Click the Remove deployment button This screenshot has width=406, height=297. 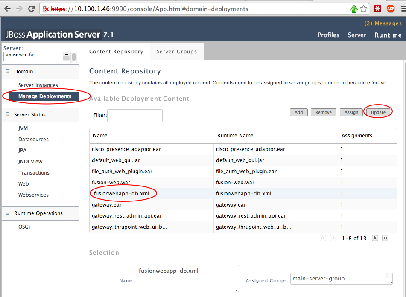tap(324, 112)
